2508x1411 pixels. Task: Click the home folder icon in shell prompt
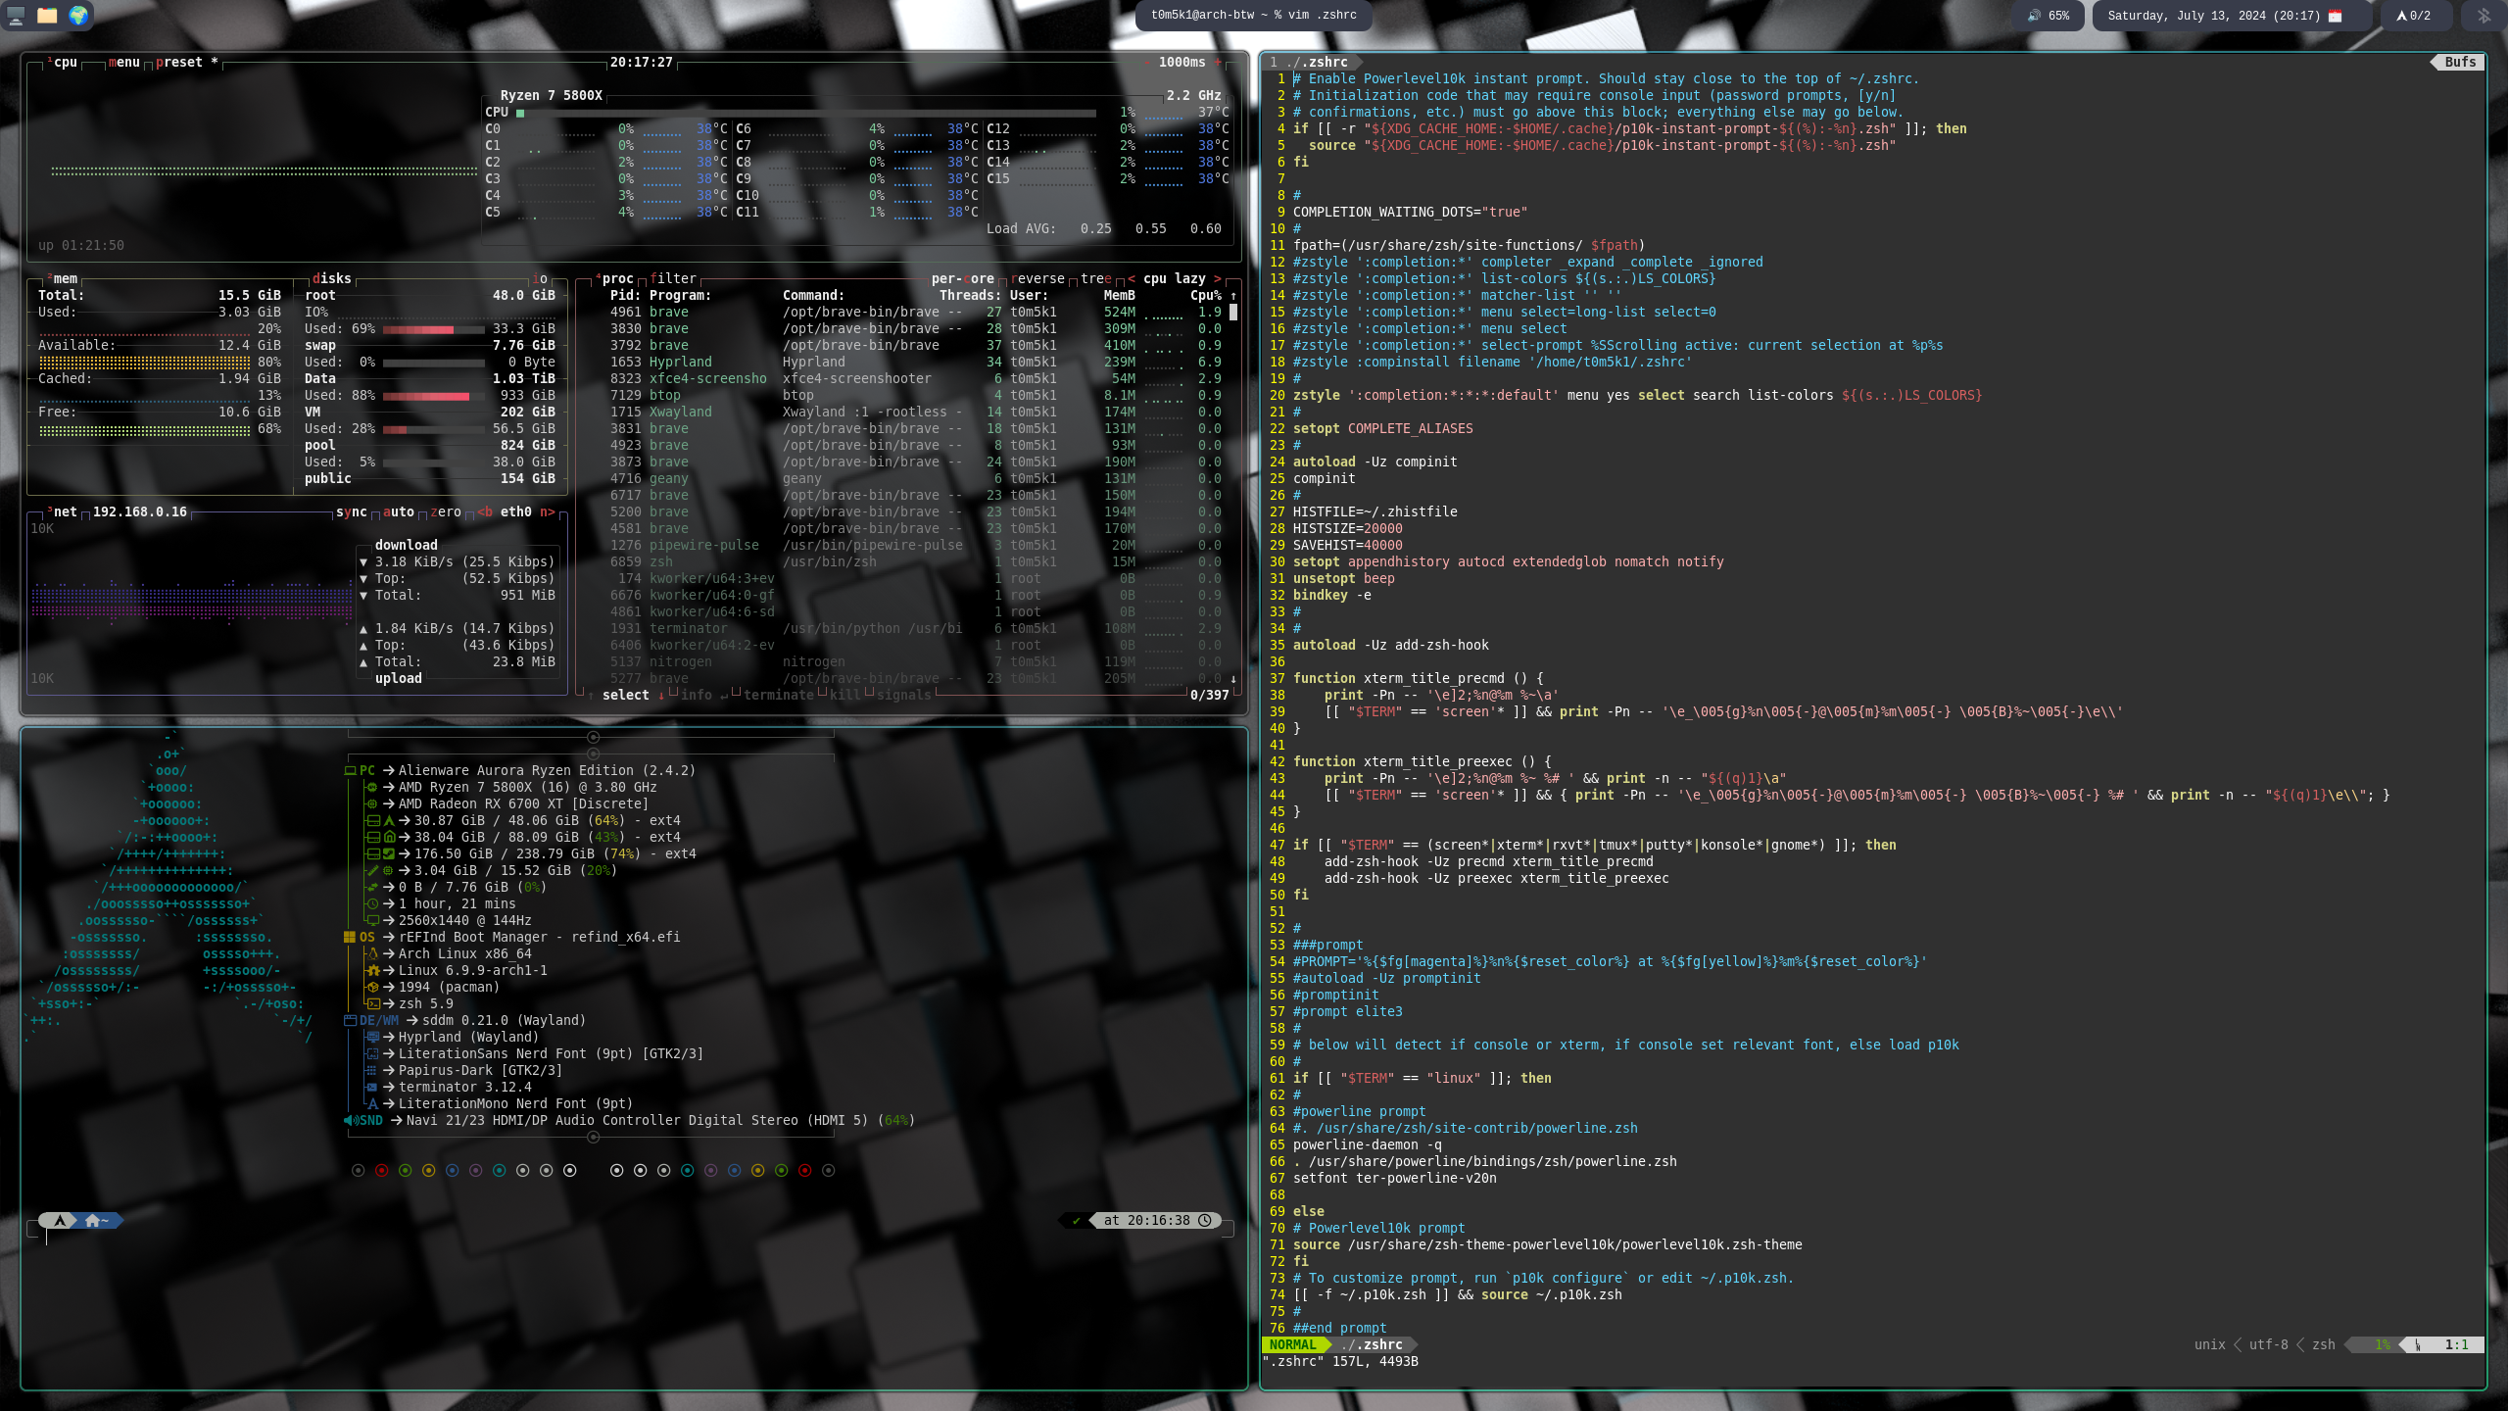[92, 1220]
